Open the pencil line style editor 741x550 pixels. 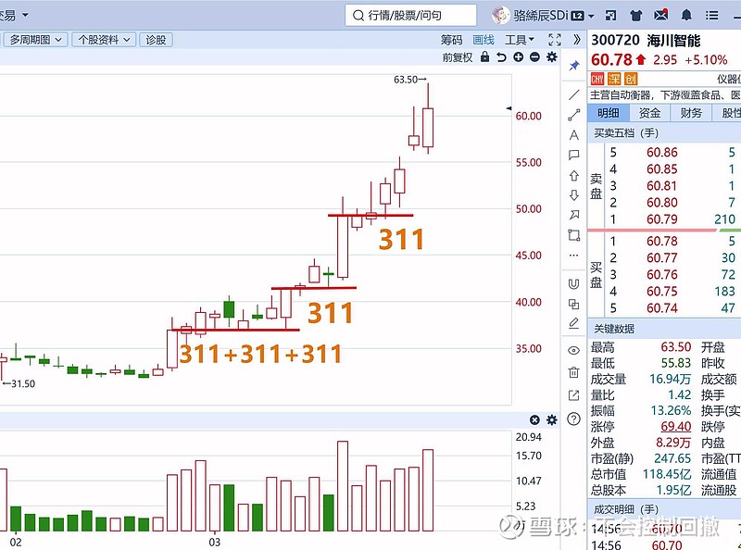[573, 323]
